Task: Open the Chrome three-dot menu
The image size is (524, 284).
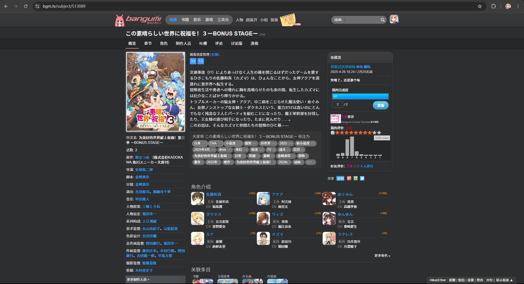Action: (518, 6)
